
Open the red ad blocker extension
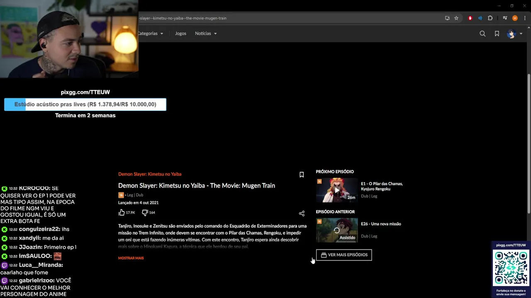[470, 18]
